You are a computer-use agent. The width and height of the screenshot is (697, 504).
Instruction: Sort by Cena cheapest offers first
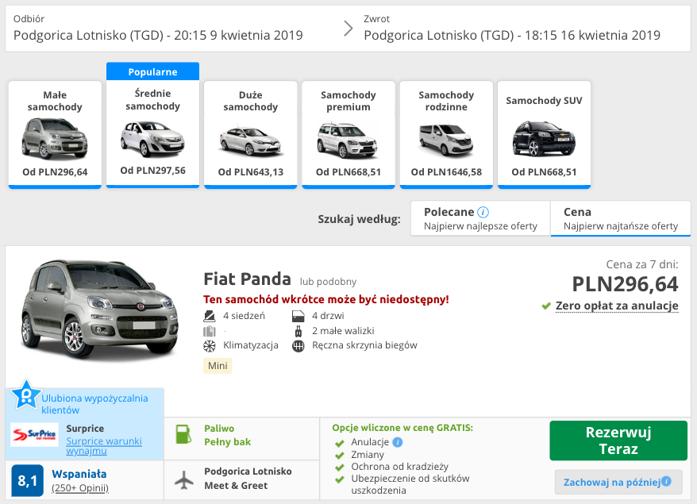tap(621, 218)
